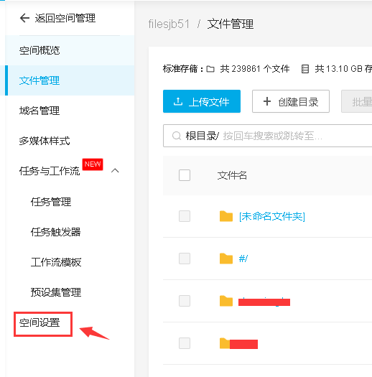Image resolution: width=372 pixels, height=377 pixels.
Task: Click the 根目录 search input field
Action: pos(267,136)
